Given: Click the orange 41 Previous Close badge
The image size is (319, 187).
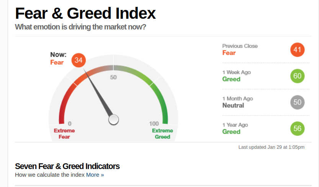Looking at the screenshot, I should [x=298, y=50].
